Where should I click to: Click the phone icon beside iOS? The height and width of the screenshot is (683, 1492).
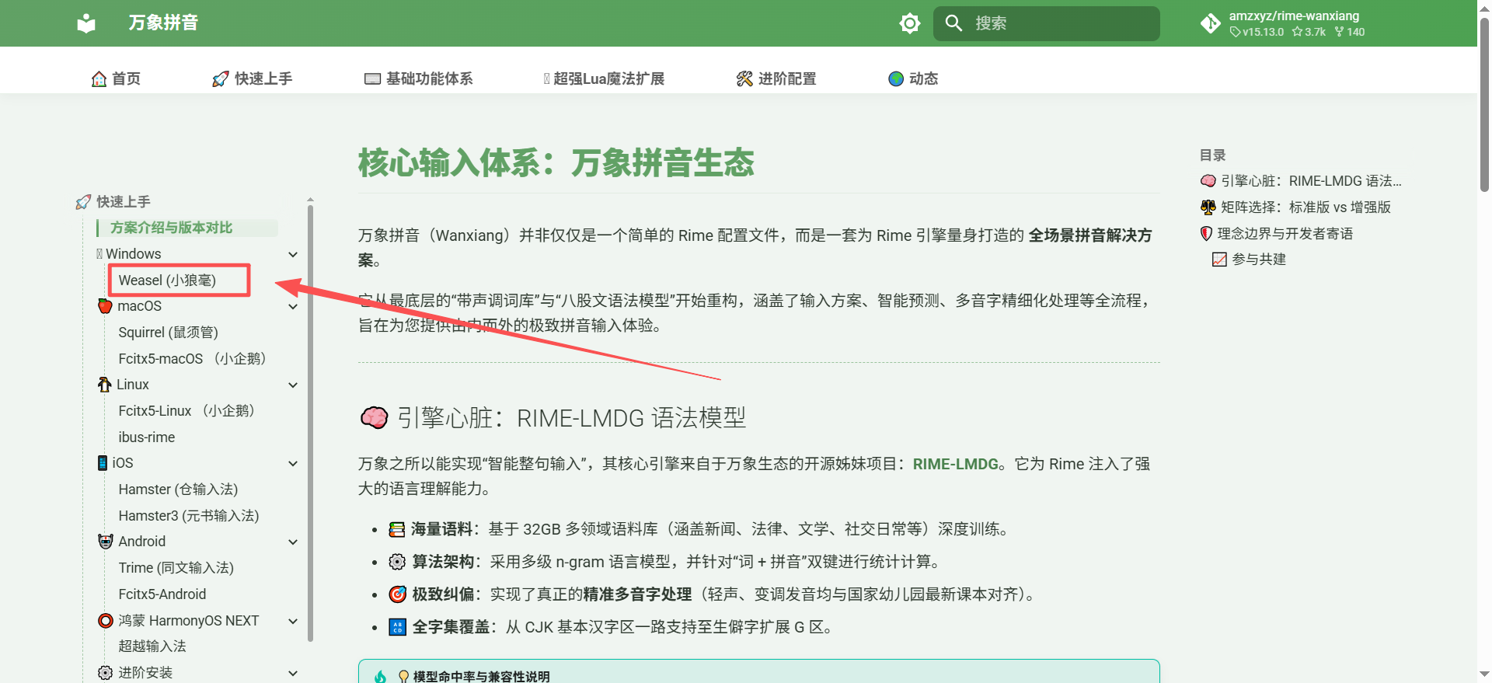(103, 463)
